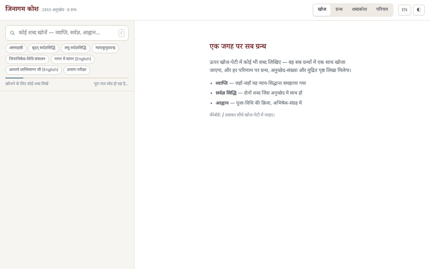Click the आह्वान example term
The height and width of the screenshot is (269, 430).
click(222, 103)
